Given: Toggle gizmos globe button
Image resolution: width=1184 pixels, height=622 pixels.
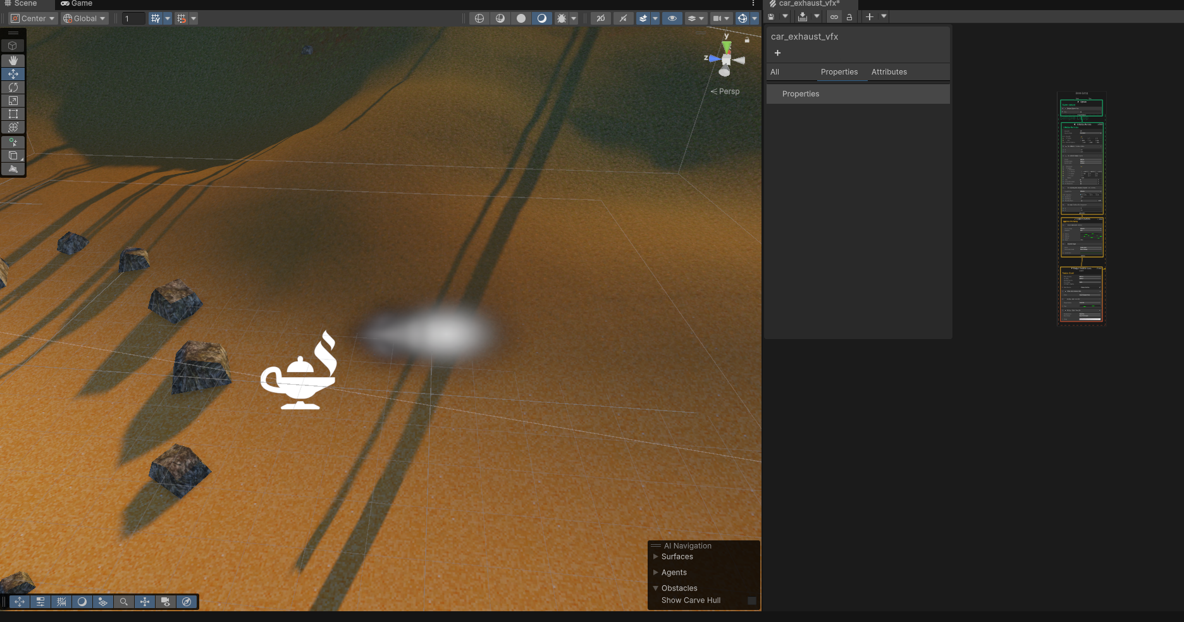Looking at the screenshot, I should [x=743, y=18].
